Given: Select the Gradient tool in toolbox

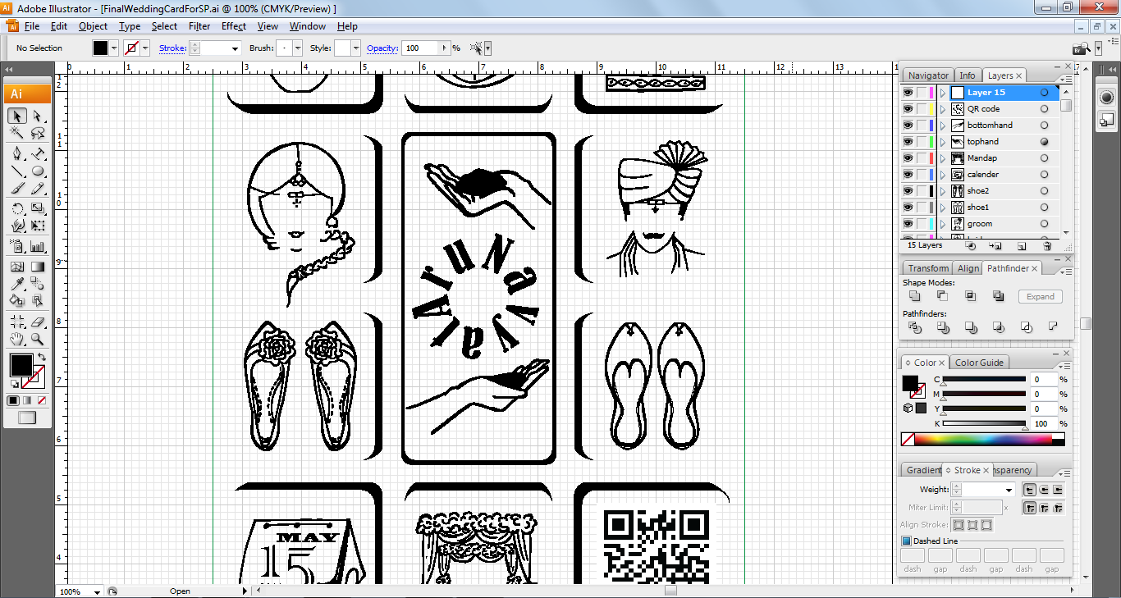Looking at the screenshot, I should (x=38, y=267).
